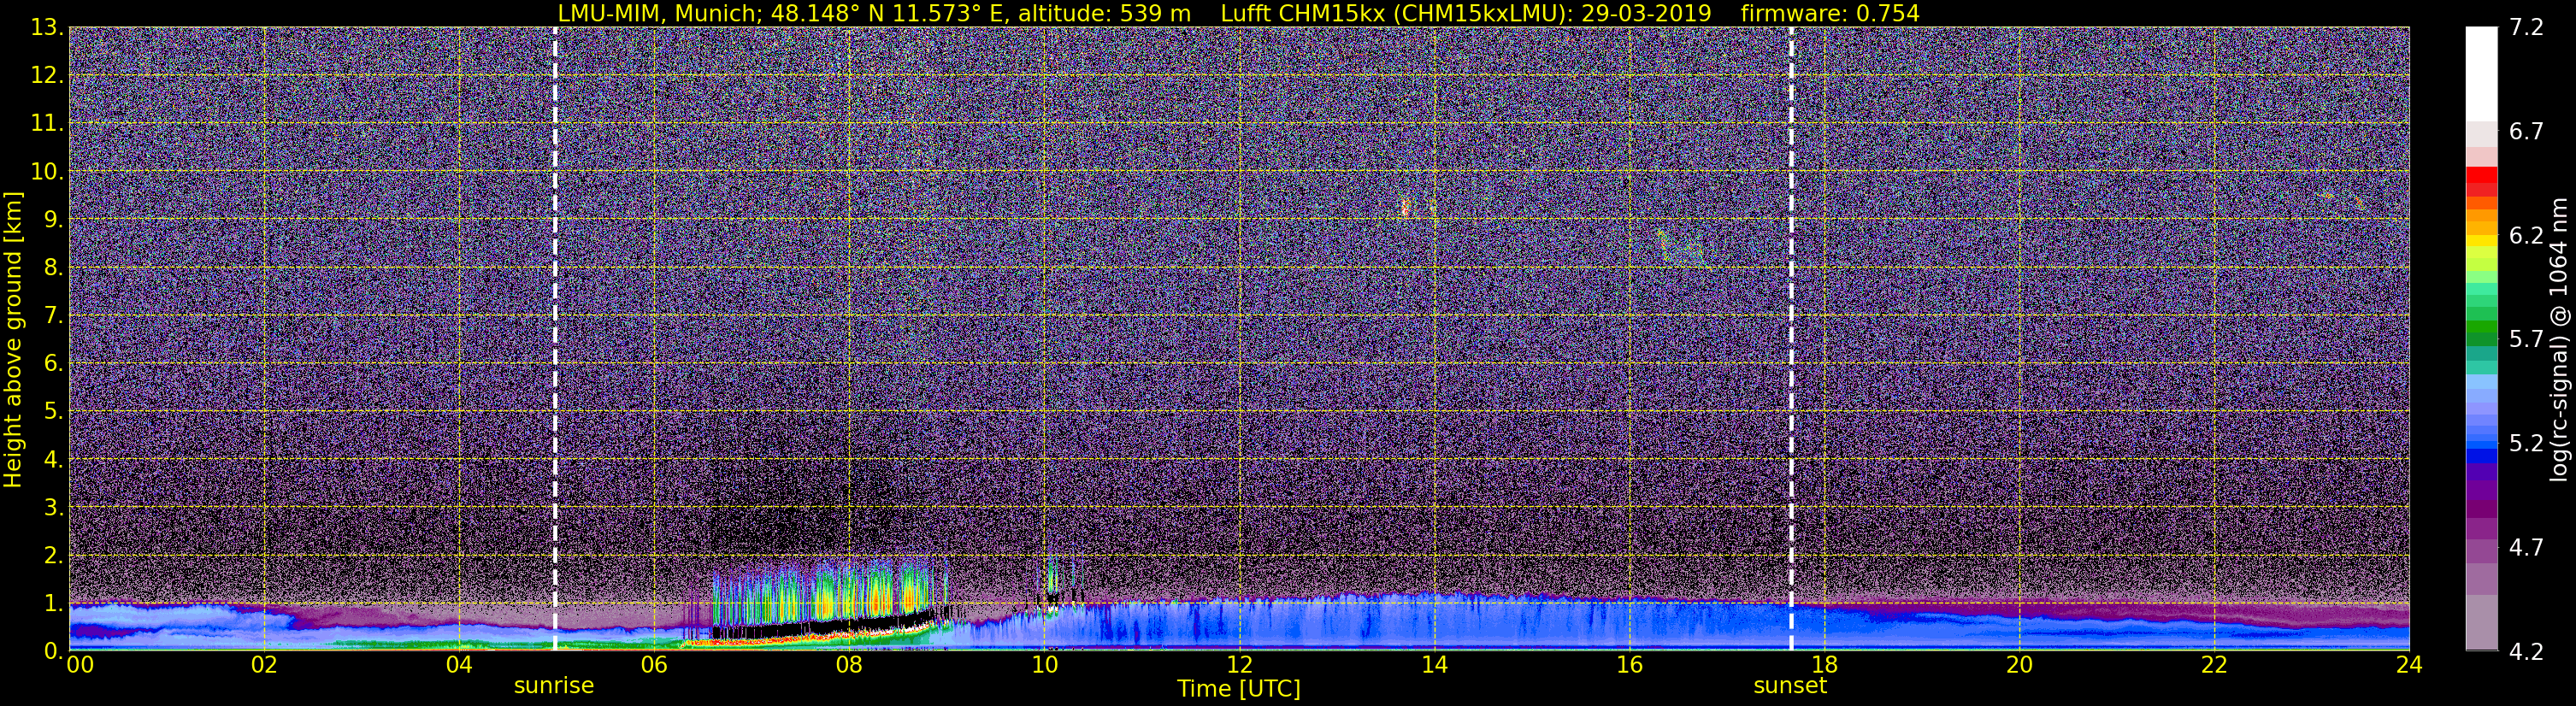Click the height axis tick label '4.'
2576x706 pixels.
[x=53, y=460]
